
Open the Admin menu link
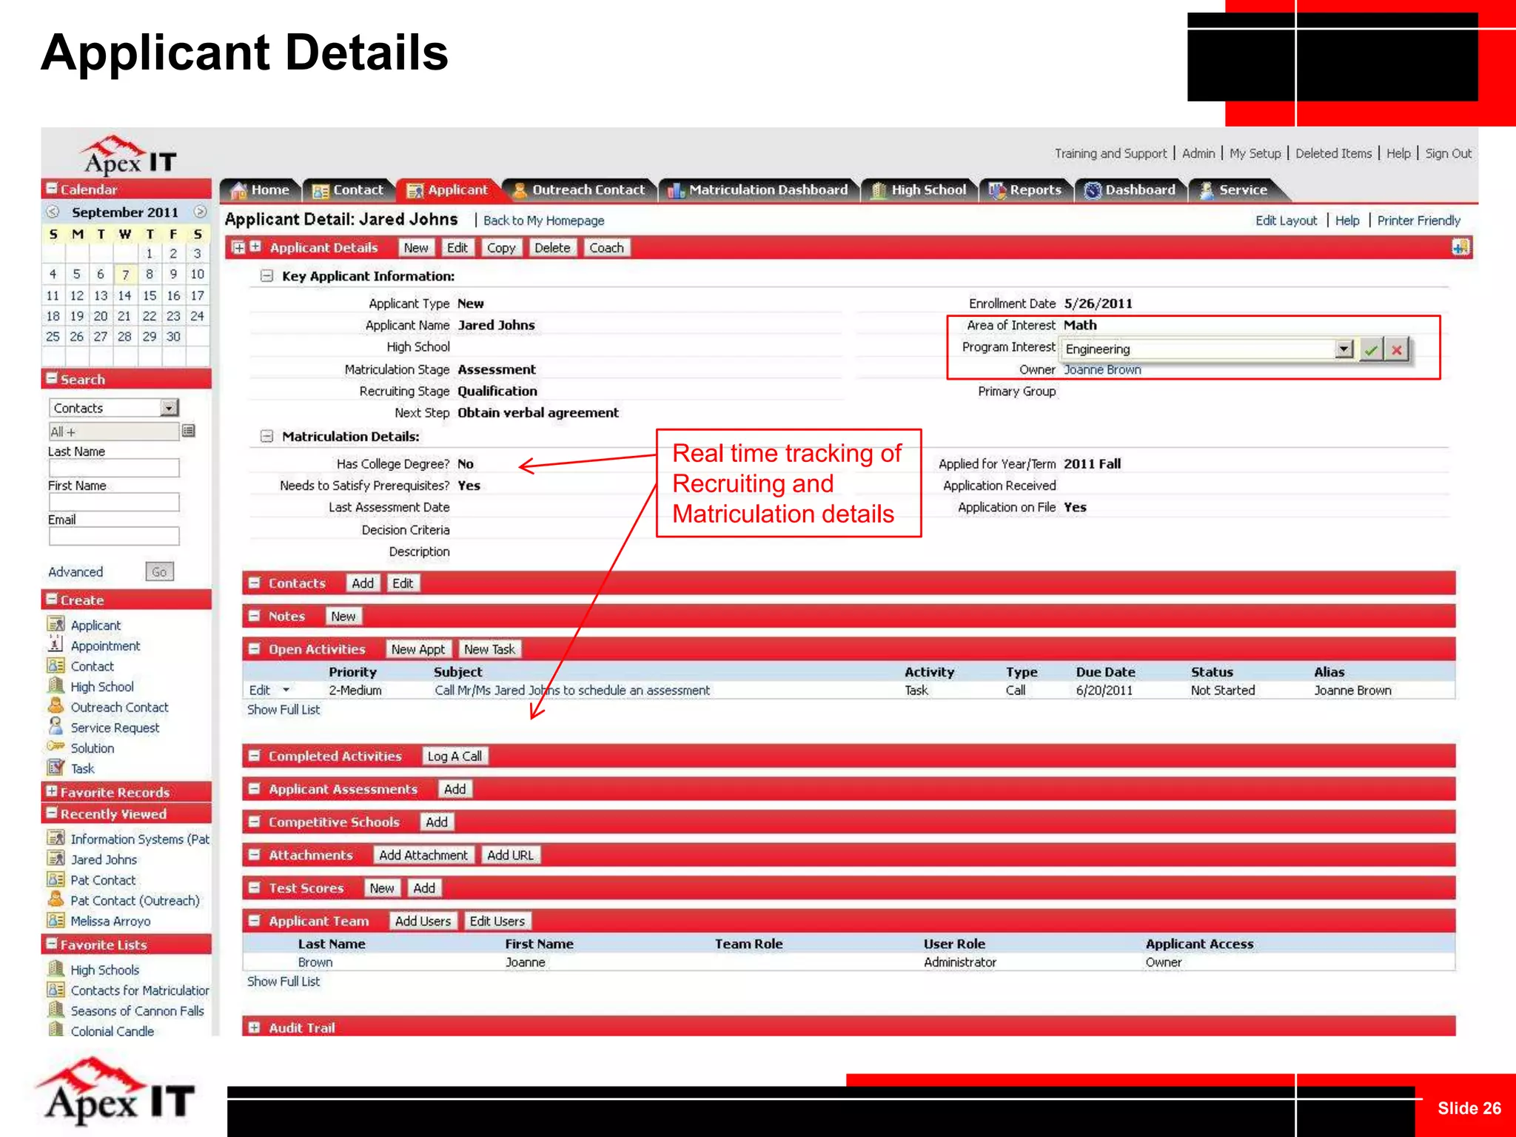pos(1198,153)
